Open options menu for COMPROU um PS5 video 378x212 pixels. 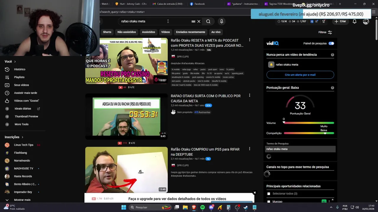250,149
